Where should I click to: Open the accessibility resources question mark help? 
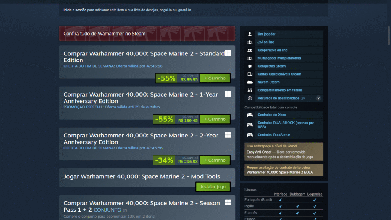[318, 98]
